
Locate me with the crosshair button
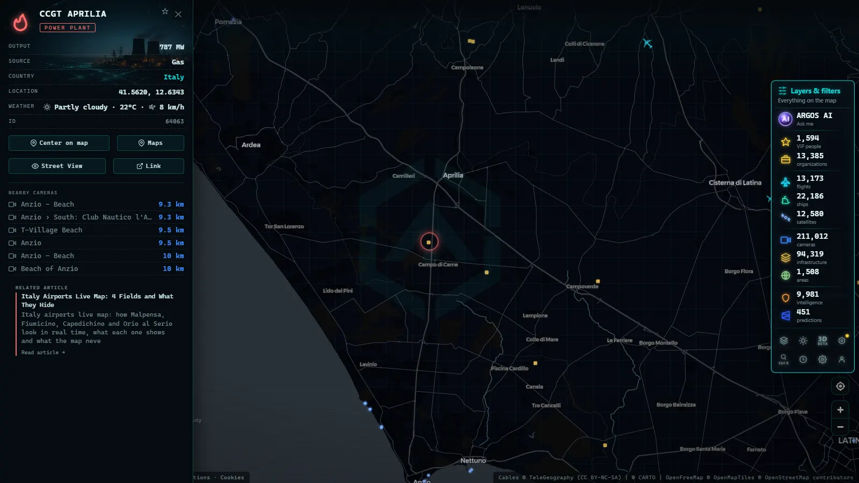point(840,386)
